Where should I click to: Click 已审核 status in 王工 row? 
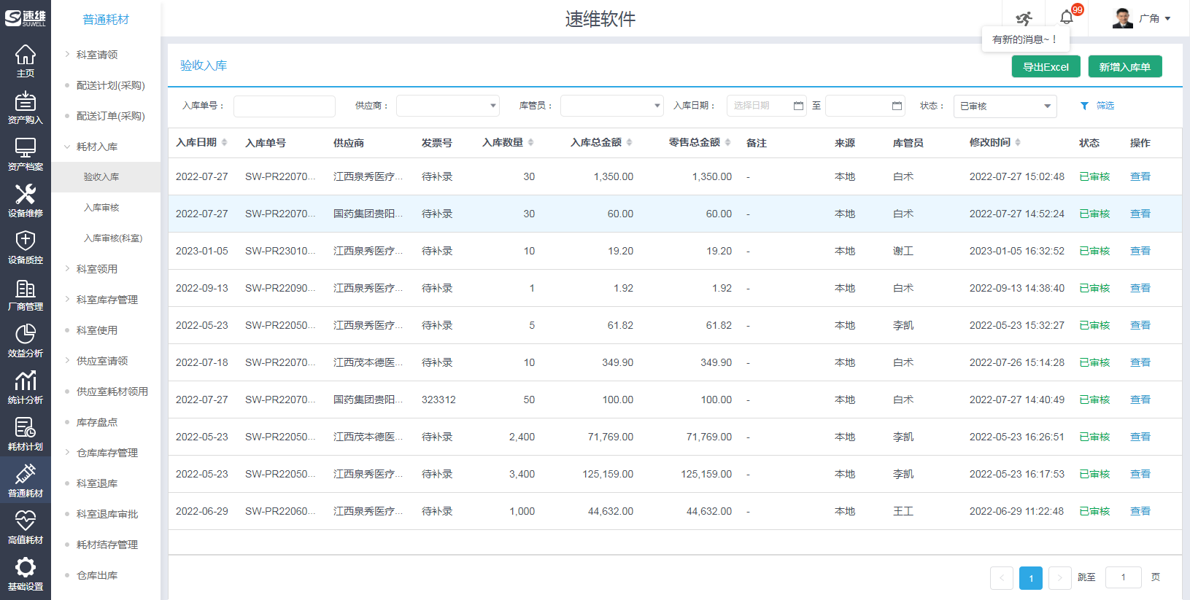pos(1094,511)
